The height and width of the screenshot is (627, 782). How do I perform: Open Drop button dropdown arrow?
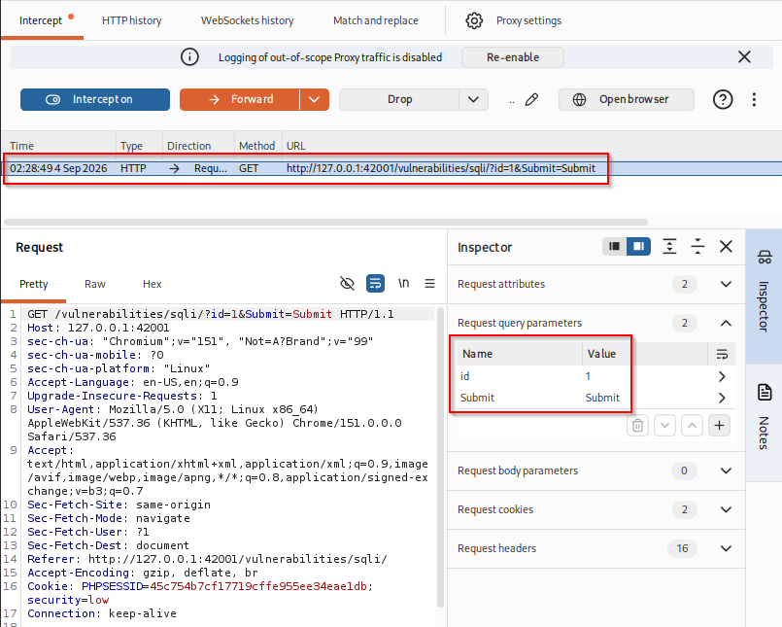pyautogui.click(x=473, y=99)
